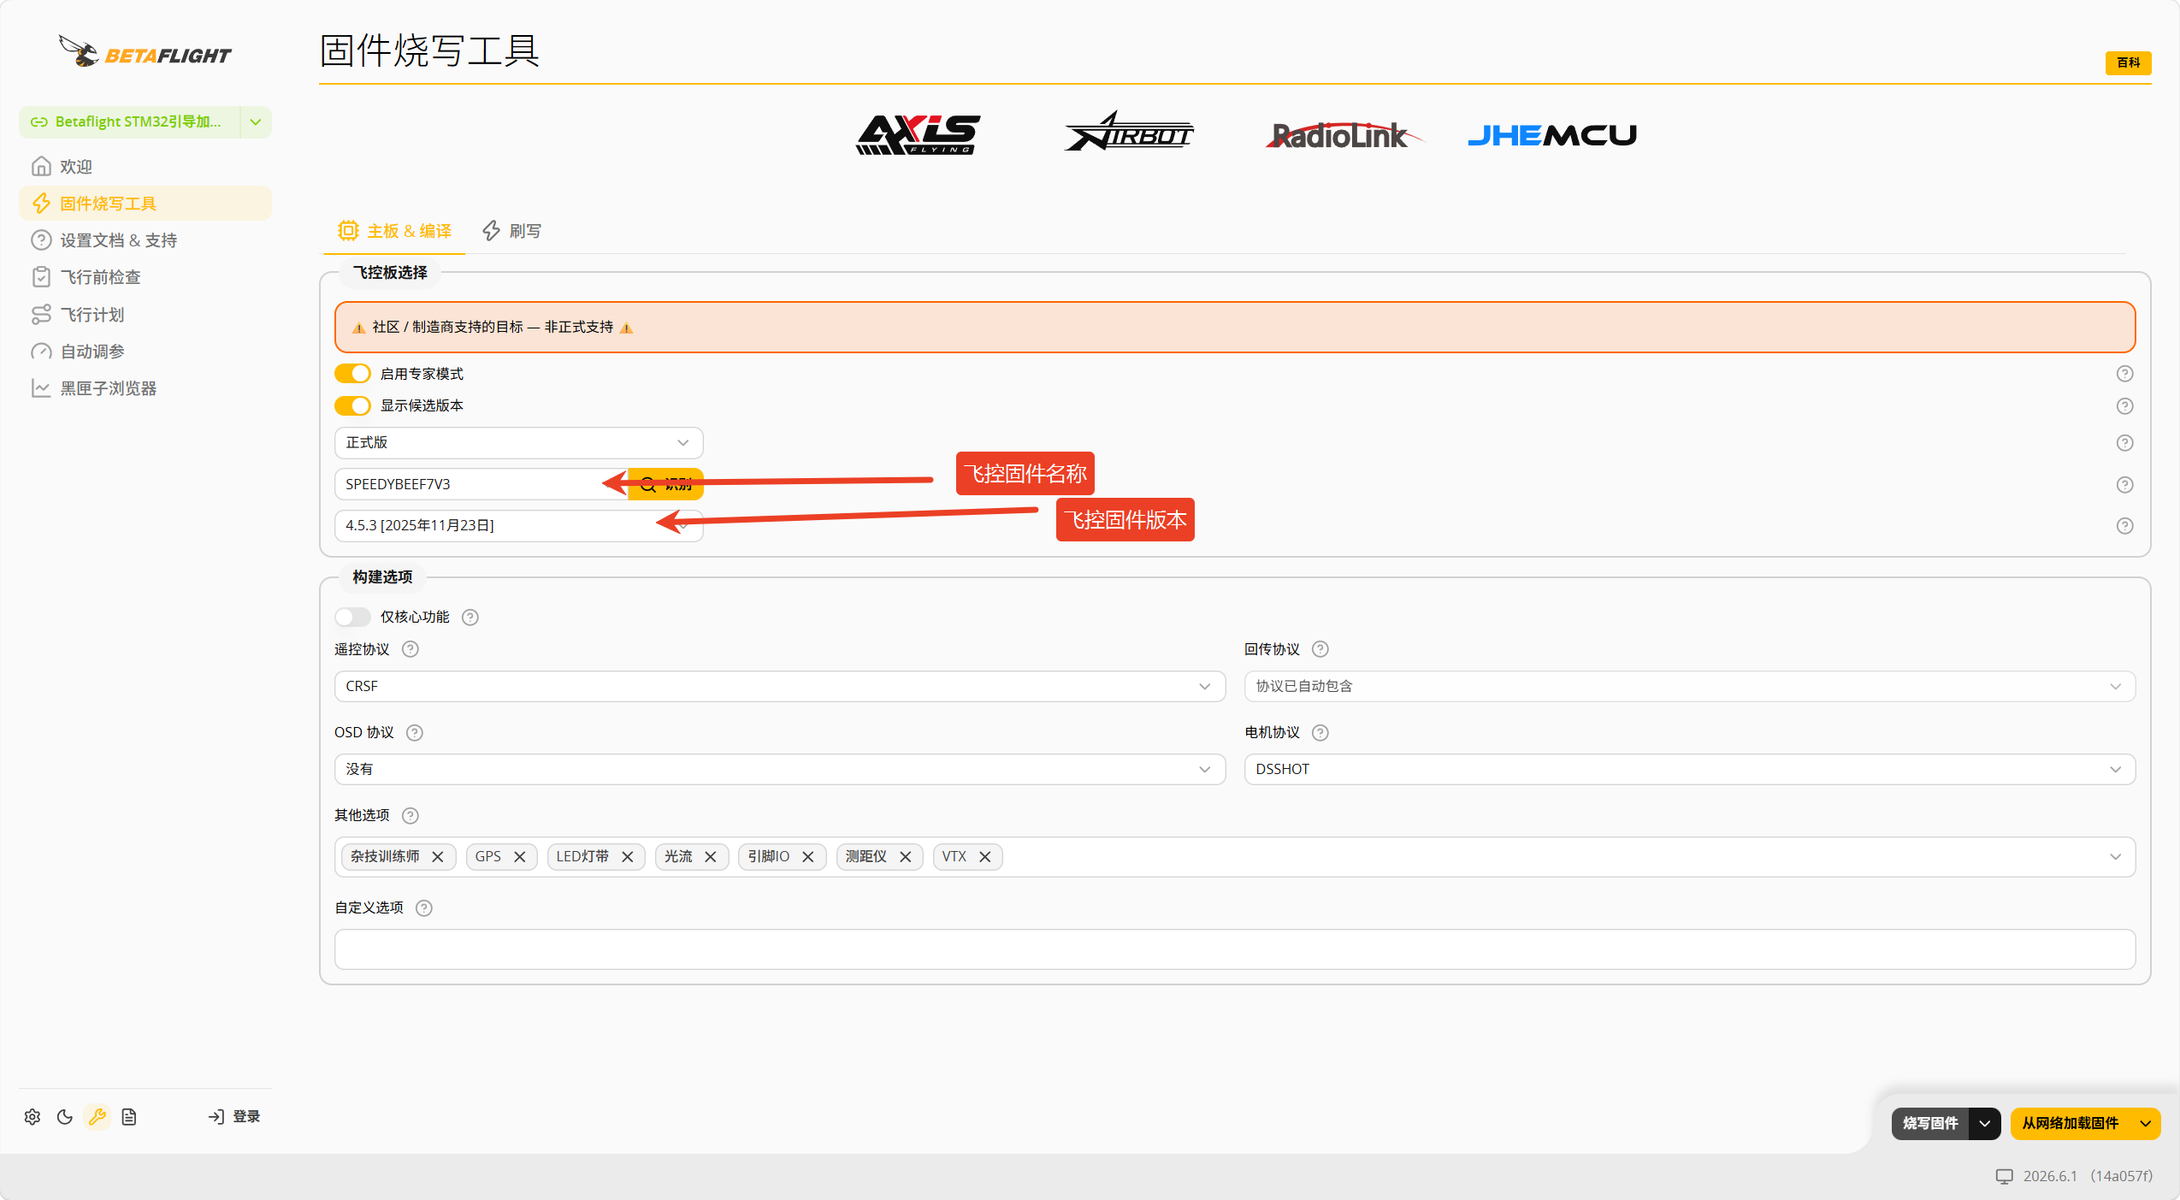Screen dimensions: 2180x1200
Task: Expand the 从网络加载固件 arrow menu
Action: tap(2145, 1124)
